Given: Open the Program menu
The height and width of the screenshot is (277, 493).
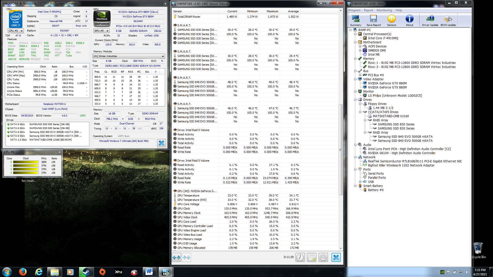Looking at the screenshot, I should point(354,10).
